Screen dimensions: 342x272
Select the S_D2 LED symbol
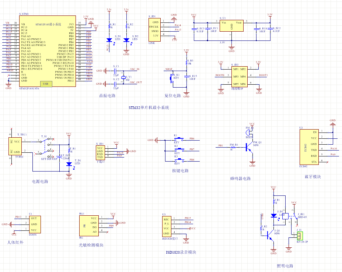126,40
